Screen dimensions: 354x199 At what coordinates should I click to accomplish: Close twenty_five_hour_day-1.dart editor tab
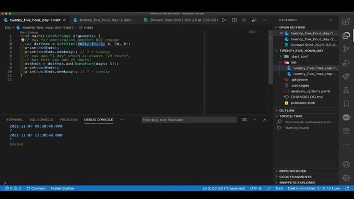64,20
